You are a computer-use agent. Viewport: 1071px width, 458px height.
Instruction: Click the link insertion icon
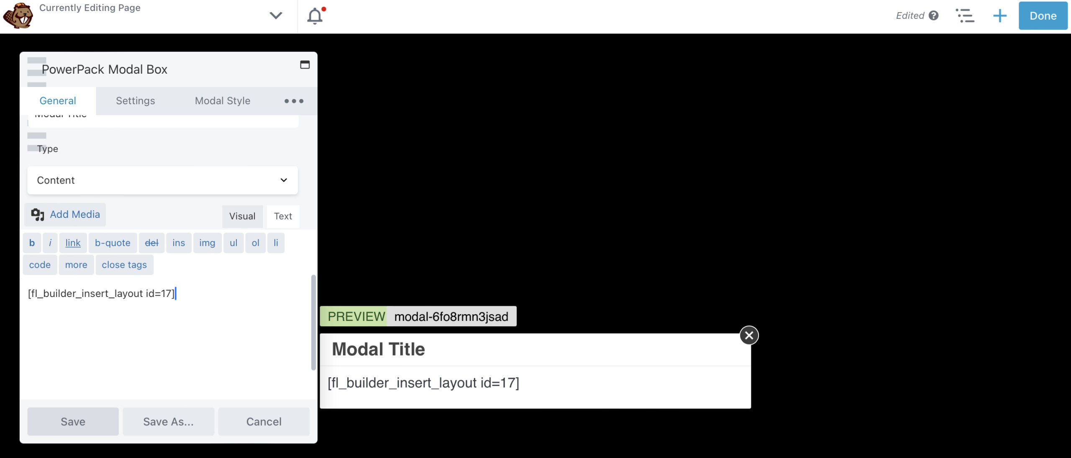click(72, 242)
